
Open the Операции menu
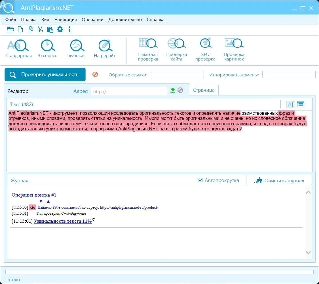[92, 20]
